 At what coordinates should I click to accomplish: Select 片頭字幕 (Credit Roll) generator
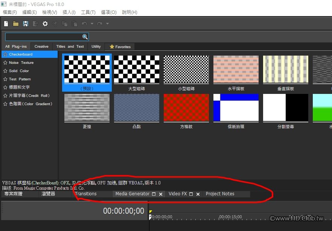[30, 95]
